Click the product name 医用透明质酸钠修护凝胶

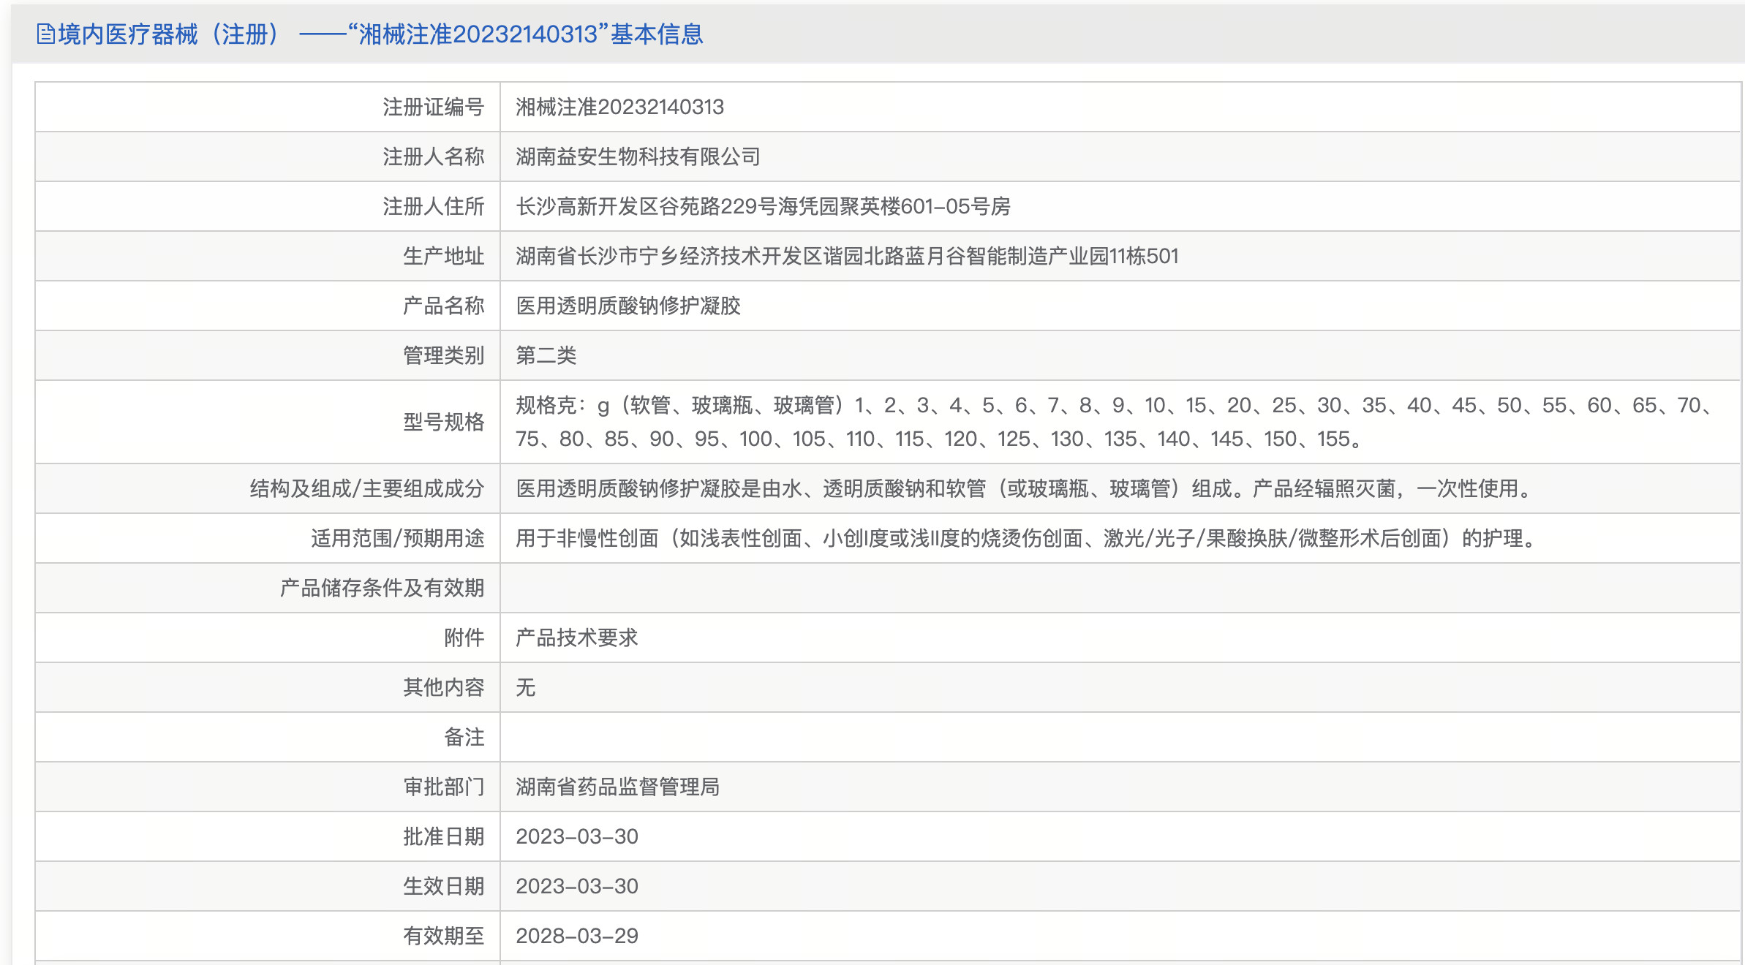coord(628,306)
